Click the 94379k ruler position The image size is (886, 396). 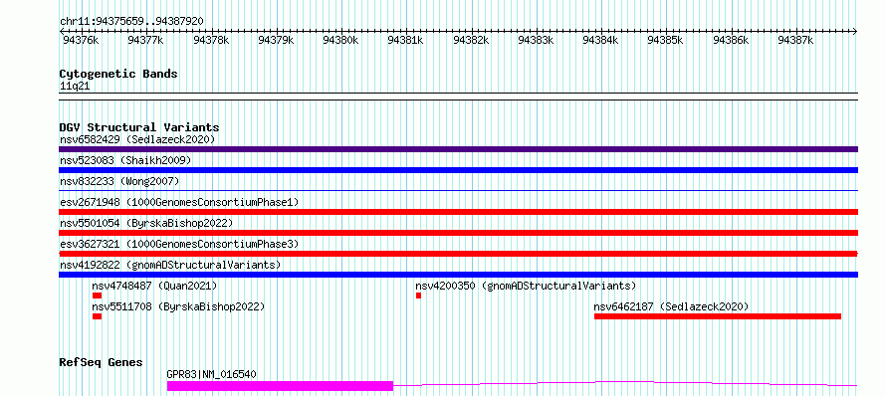pos(276,40)
